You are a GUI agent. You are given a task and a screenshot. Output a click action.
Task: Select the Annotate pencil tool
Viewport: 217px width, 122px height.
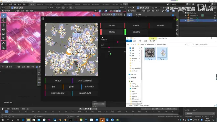click(x=4, y=43)
